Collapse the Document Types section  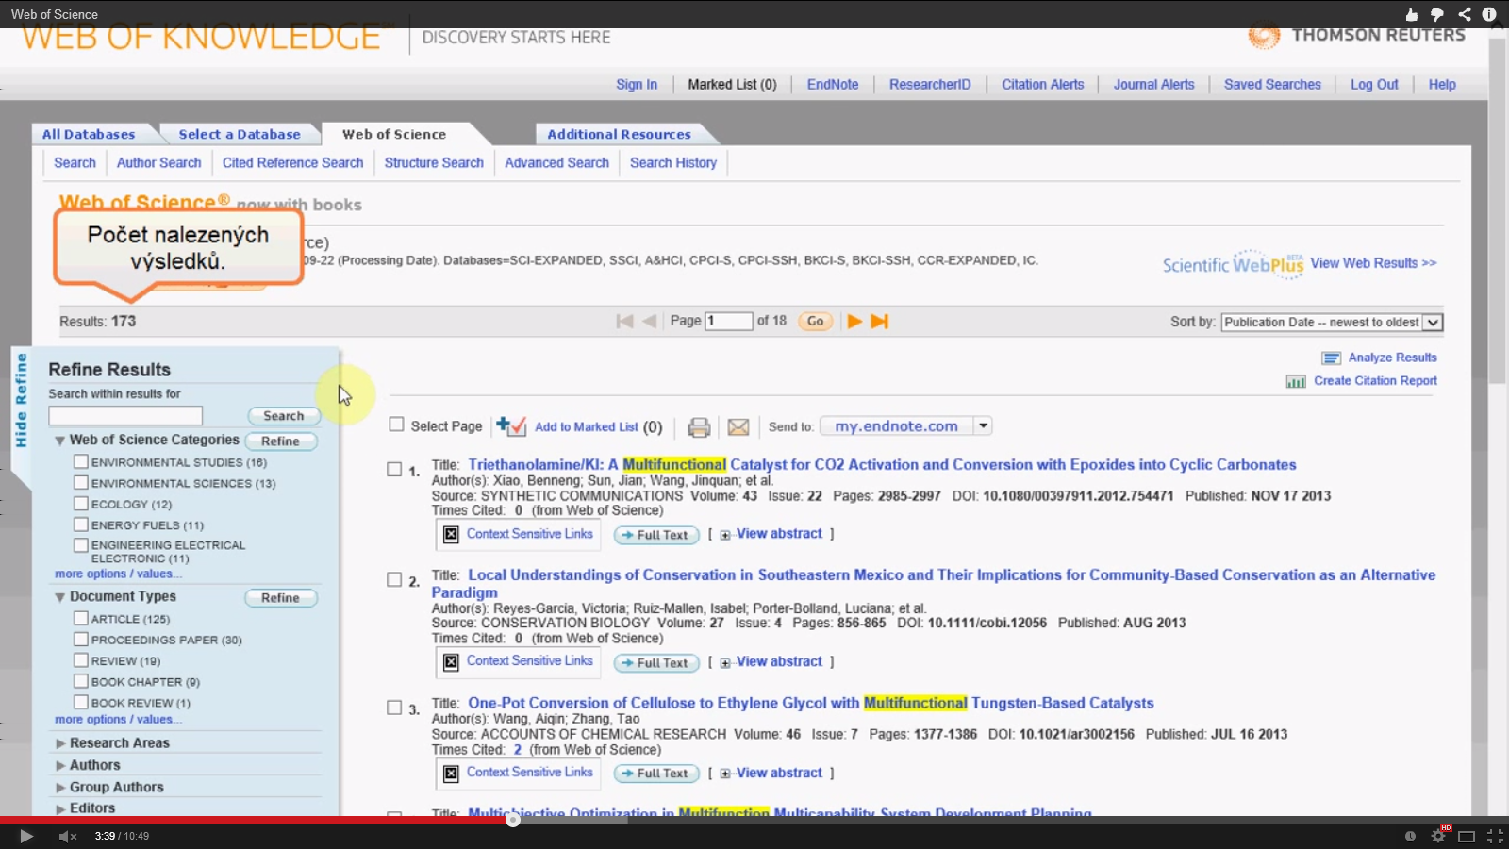(x=59, y=597)
